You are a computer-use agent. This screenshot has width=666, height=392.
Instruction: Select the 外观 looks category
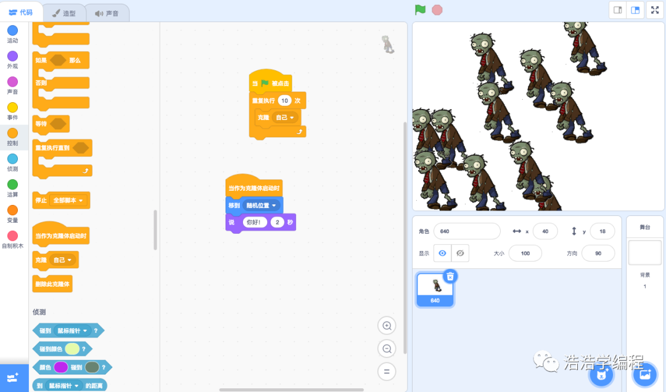pos(13,60)
